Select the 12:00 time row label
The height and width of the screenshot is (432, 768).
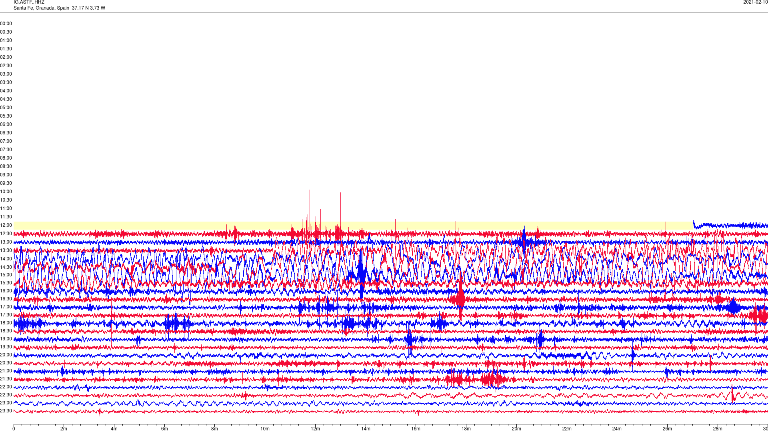6,225
